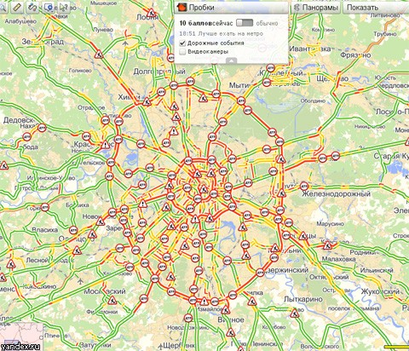The height and width of the screenshot is (351, 409).
Task: Select the ruler distance measuring tool
Action: point(17,7)
